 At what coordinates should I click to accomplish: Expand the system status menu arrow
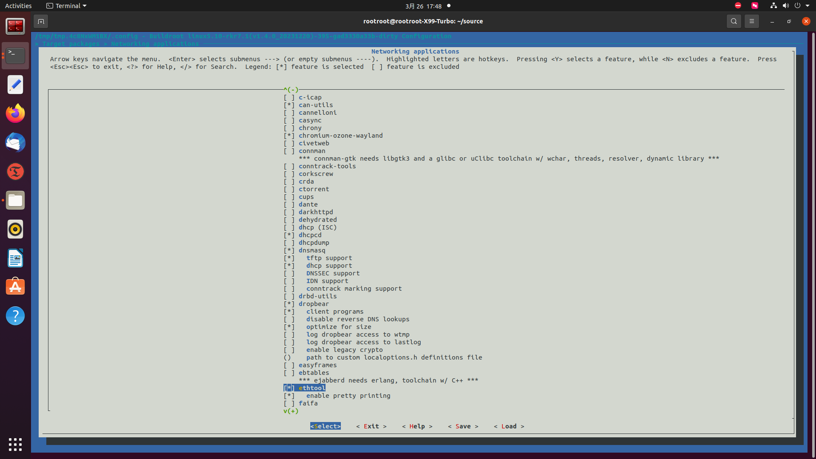point(807,6)
